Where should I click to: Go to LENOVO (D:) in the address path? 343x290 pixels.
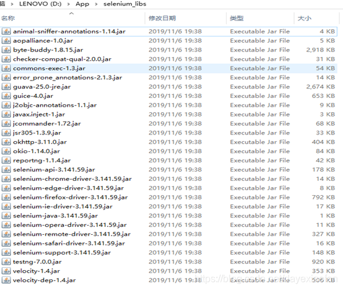pyautogui.click(x=40, y=4)
